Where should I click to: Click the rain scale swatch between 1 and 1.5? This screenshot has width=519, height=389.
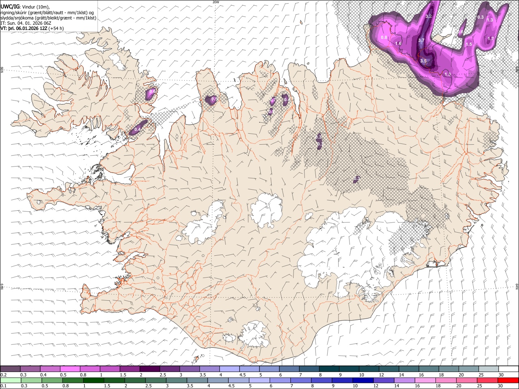pyautogui.click(x=94, y=380)
